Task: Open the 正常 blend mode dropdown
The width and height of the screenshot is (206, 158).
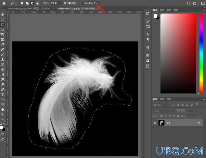Action: coord(164,111)
